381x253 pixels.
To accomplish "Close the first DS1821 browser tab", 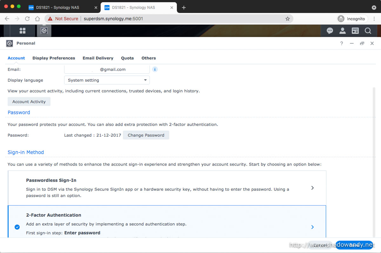I will coord(96,8).
